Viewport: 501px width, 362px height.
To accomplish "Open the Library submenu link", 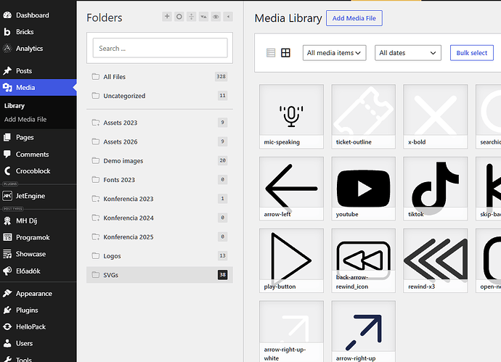I will click(x=15, y=106).
